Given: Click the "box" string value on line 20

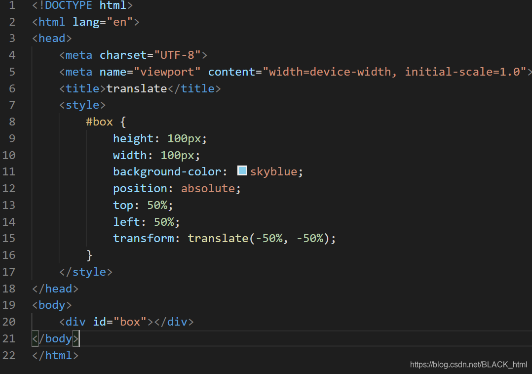Looking at the screenshot, I should pyautogui.click(x=130, y=322).
